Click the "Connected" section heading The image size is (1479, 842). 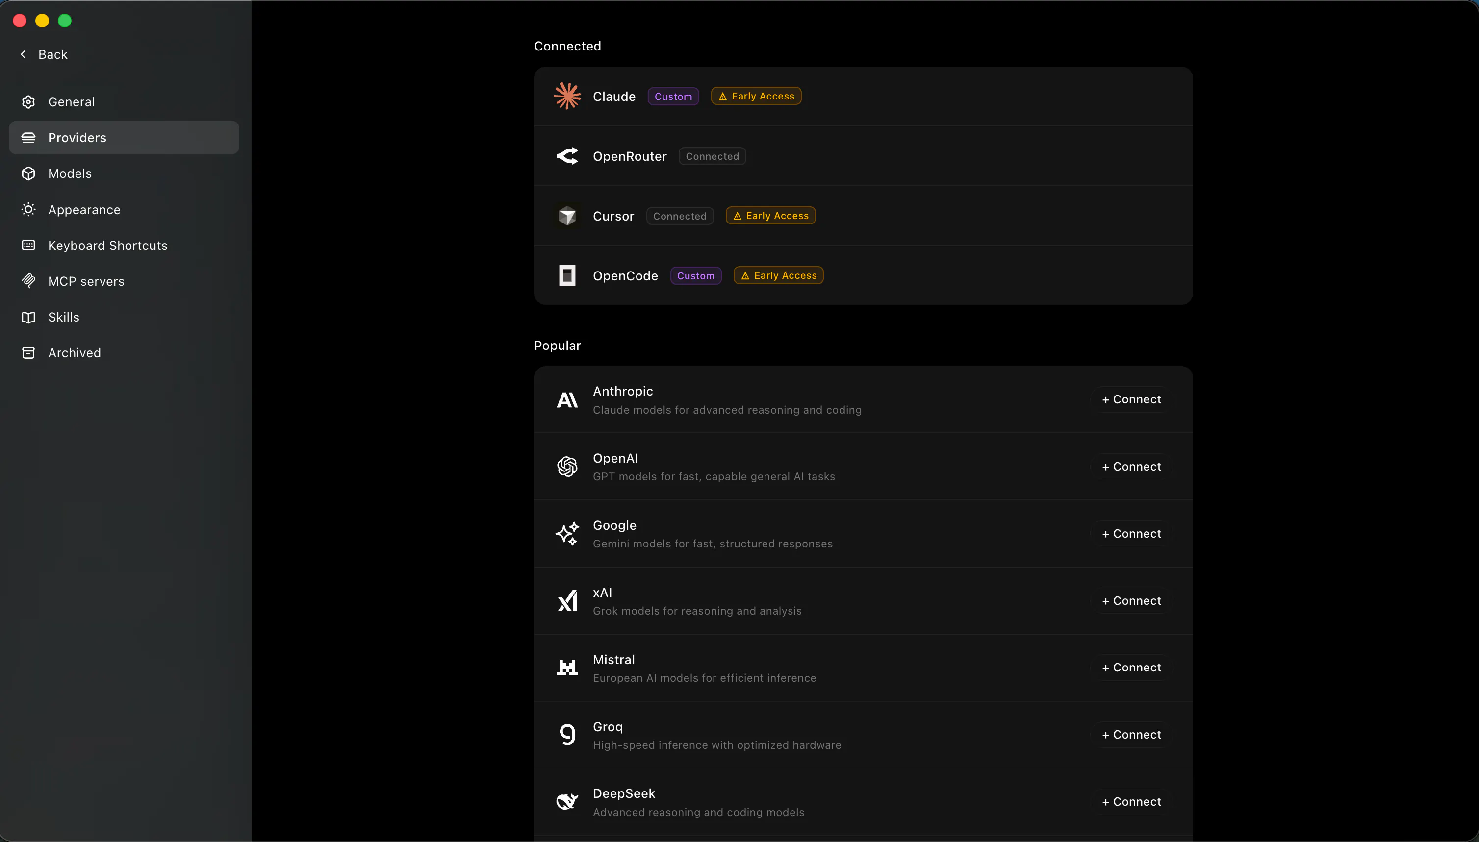pyautogui.click(x=567, y=46)
